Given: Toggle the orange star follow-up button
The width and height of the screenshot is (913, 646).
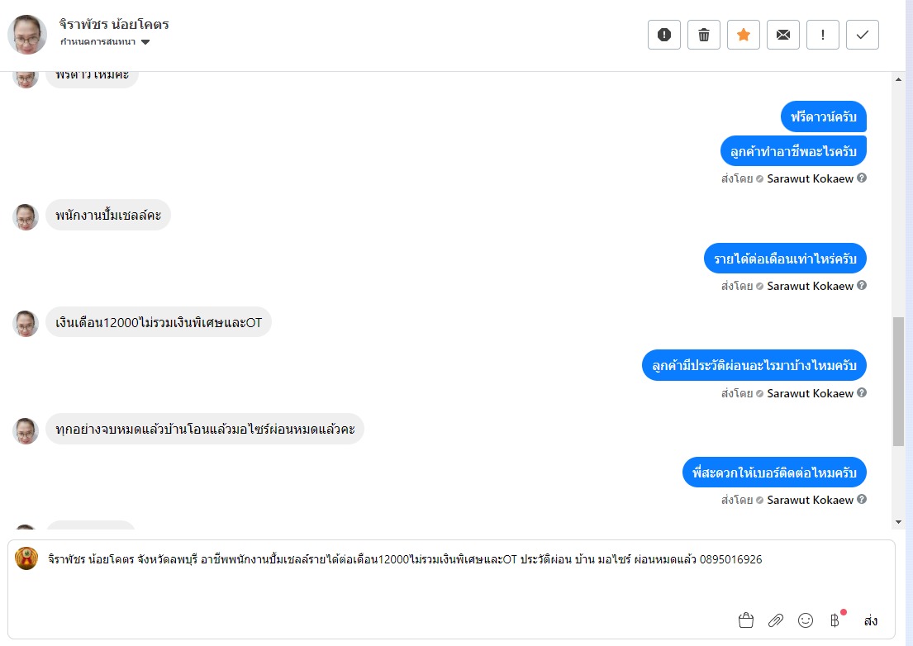Looking at the screenshot, I should pos(744,35).
